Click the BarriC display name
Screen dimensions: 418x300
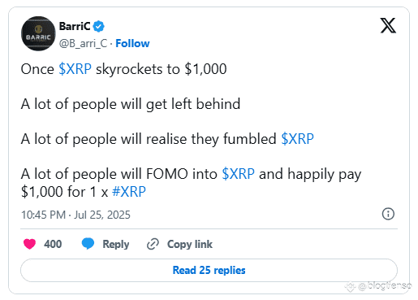click(75, 26)
